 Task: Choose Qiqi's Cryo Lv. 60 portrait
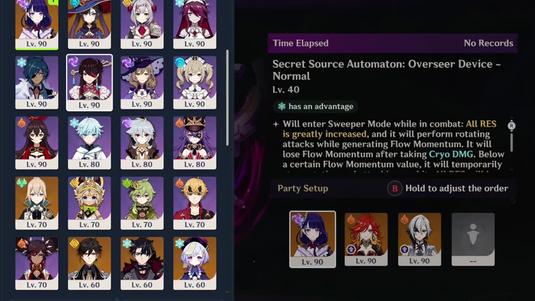click(x=195, y=263)
